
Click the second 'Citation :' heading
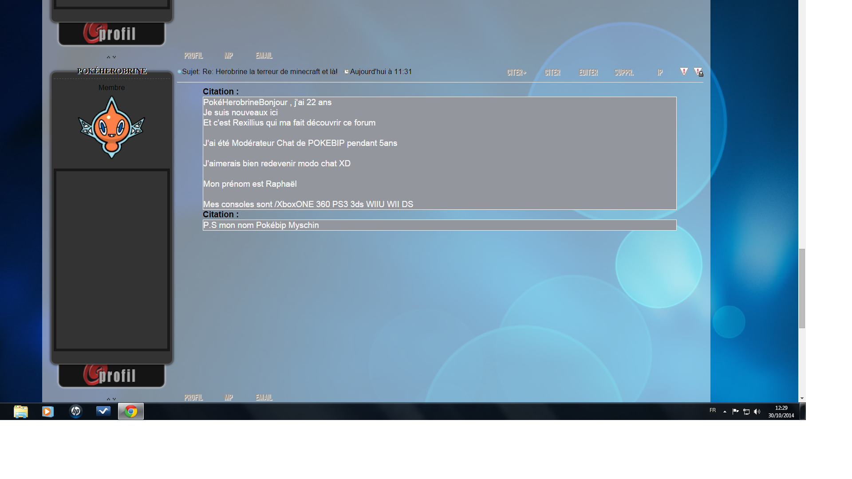coord(221,214)
